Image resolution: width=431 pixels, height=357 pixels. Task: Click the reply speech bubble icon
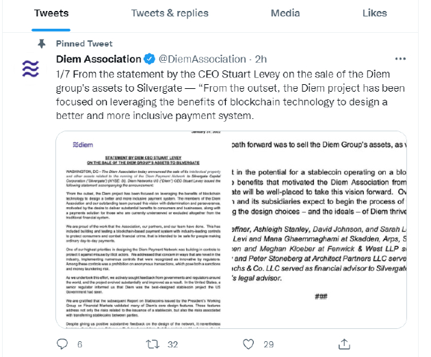click(x=62, y=345)
